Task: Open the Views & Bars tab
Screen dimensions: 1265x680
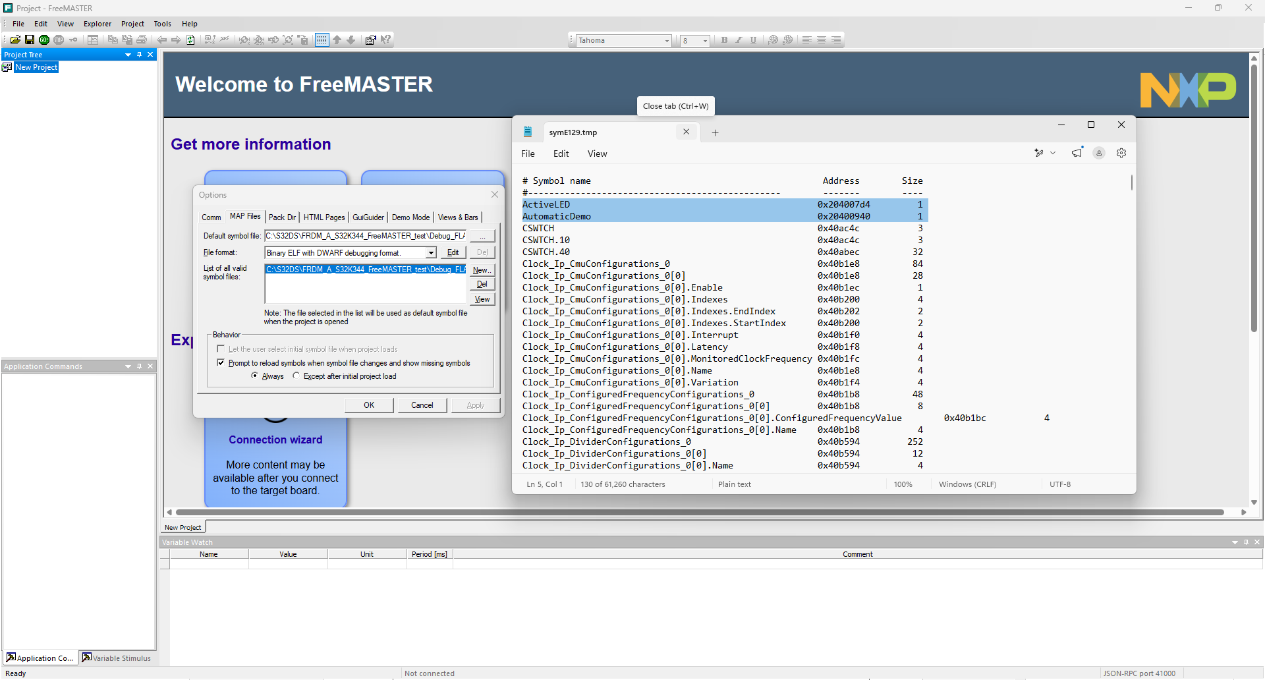Action: click(x=458, y=217)
